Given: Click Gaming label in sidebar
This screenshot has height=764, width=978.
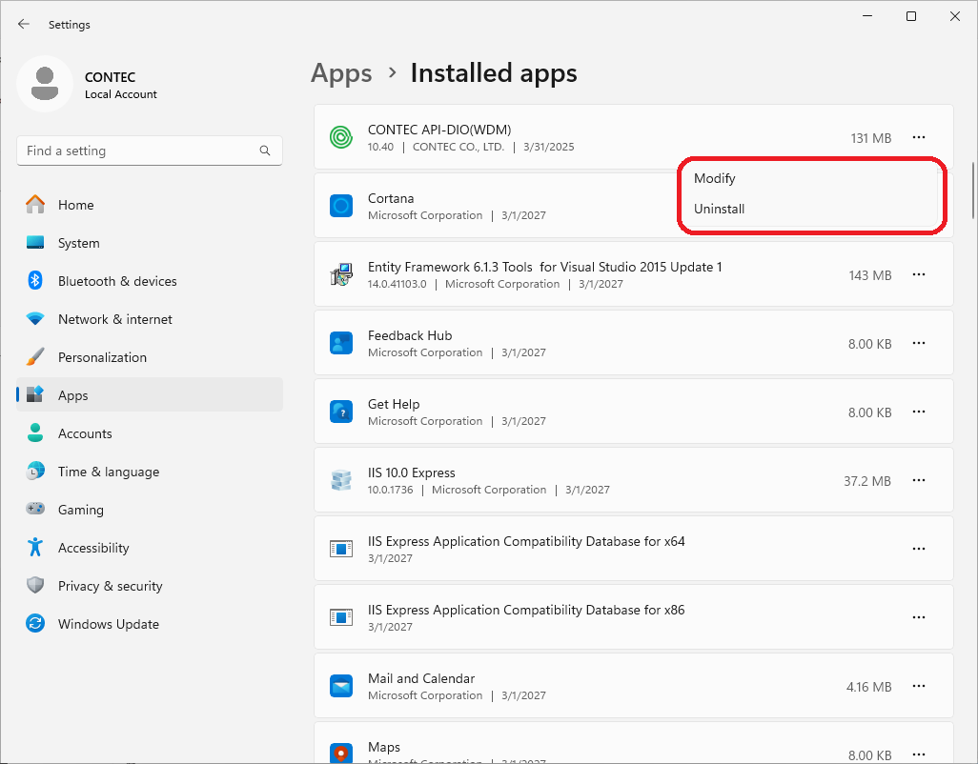Looking at the screenshot, I should pos(80,509).
